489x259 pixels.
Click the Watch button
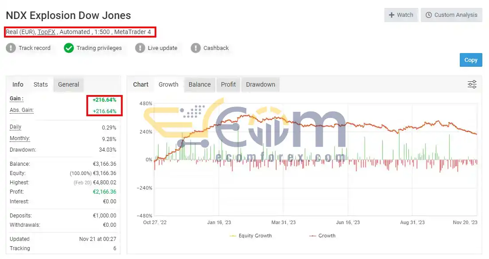coord(401,15)
